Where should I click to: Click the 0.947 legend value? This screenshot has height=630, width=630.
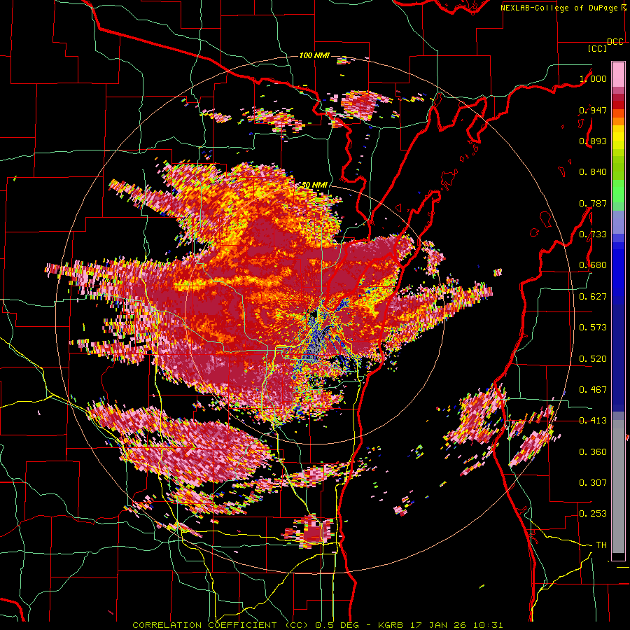point(593,110)
